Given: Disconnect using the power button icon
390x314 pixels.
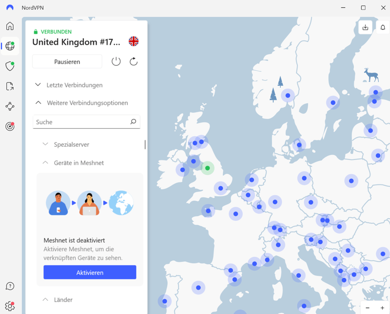Looking at the screenshot, I should (116, 61).
